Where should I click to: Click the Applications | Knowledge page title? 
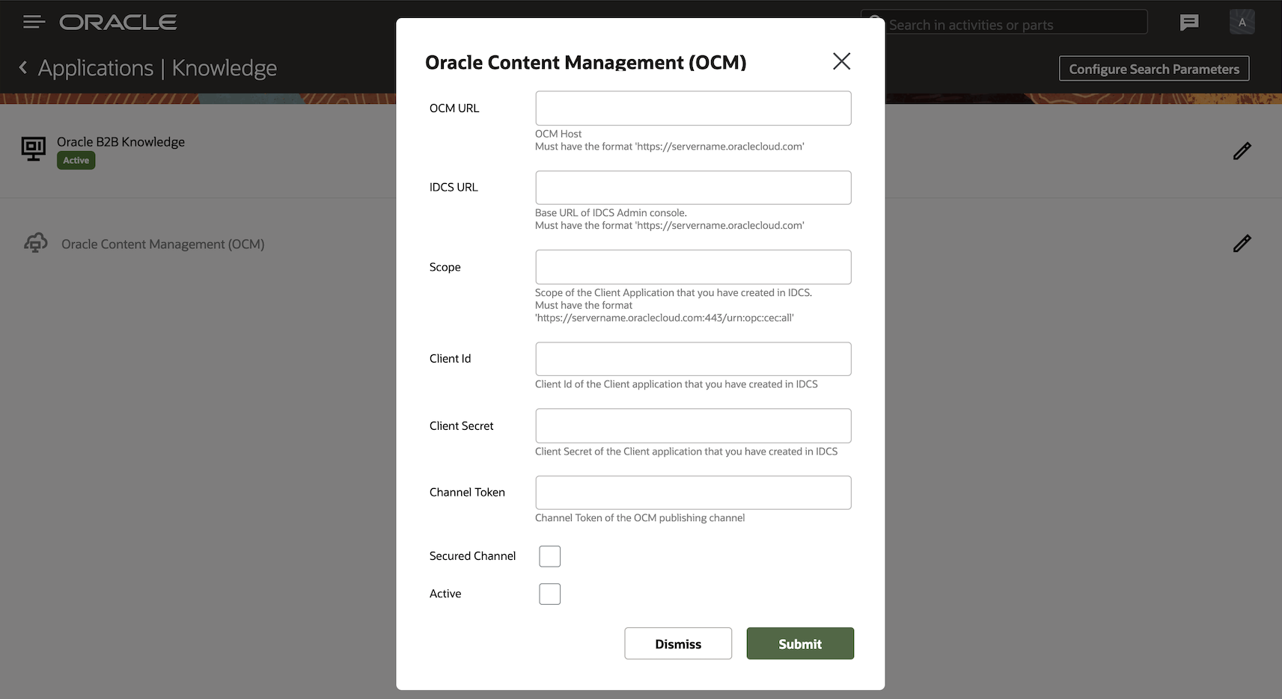coord(158,68)
